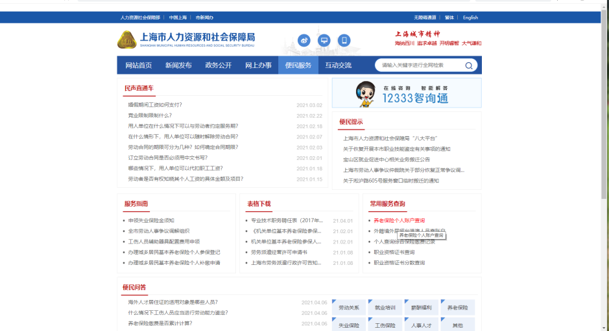Click the mobile phone icon in the header
The height and width of the screenshot is (331, 609).
point(344,40)
